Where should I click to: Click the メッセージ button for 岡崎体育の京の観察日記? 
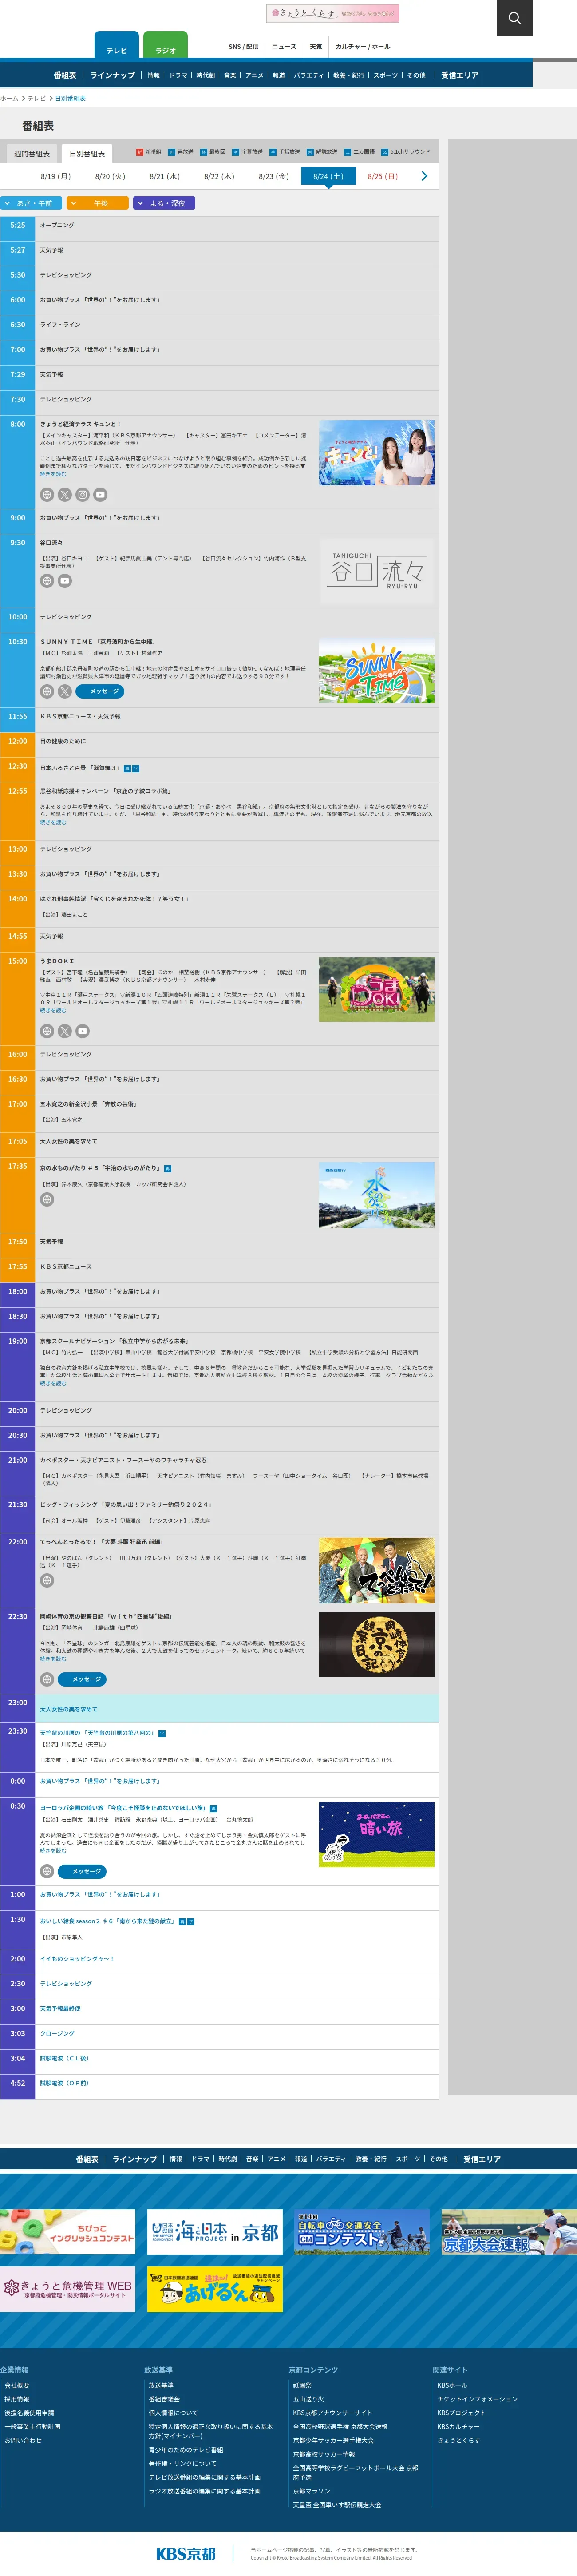pyautogui.click(x=83, y=1679)
